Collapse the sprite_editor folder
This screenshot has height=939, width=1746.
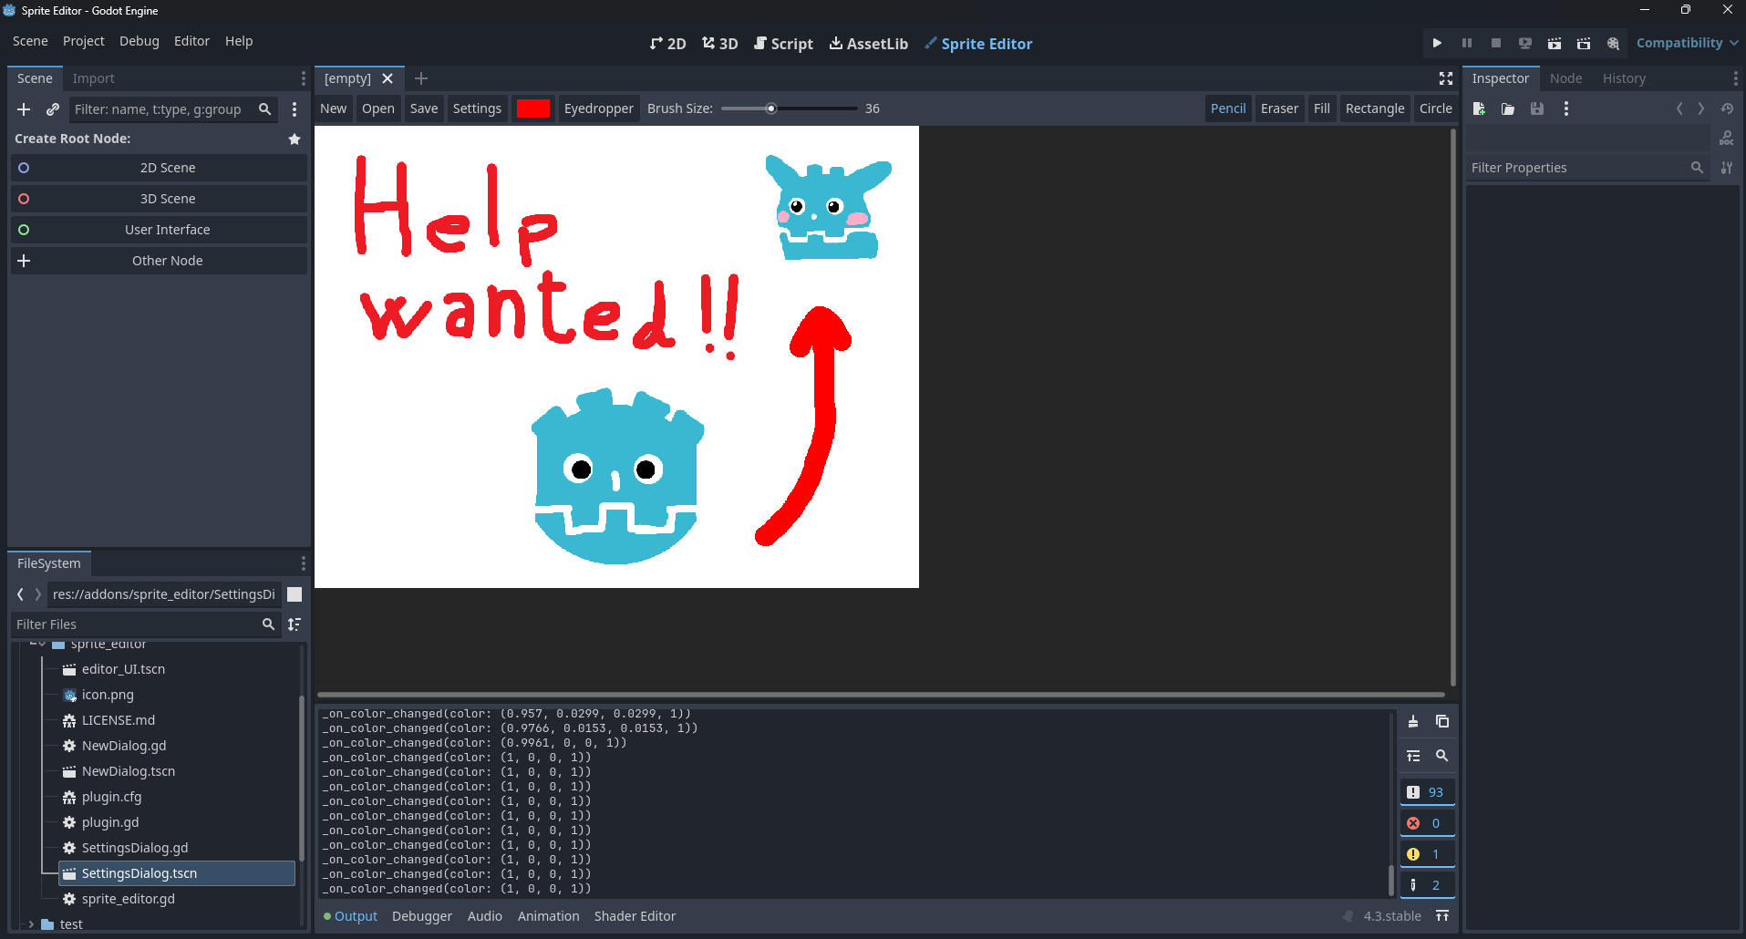click(41, 644)
